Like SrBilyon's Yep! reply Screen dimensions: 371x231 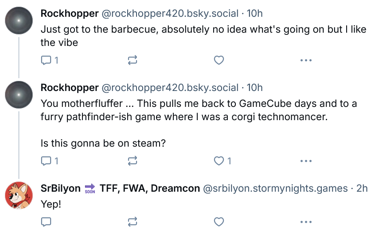click(219, 222)
